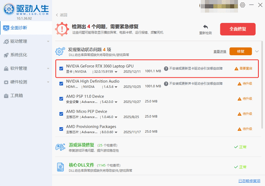Image resolution: width=265 pixels, height=186 pixels.
Task: Uncheck AMD Micro PEP Device checkbox
Action: 61,114
